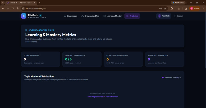Click the V avatar circle
The image size is (206, 108).
coord(159,16)
